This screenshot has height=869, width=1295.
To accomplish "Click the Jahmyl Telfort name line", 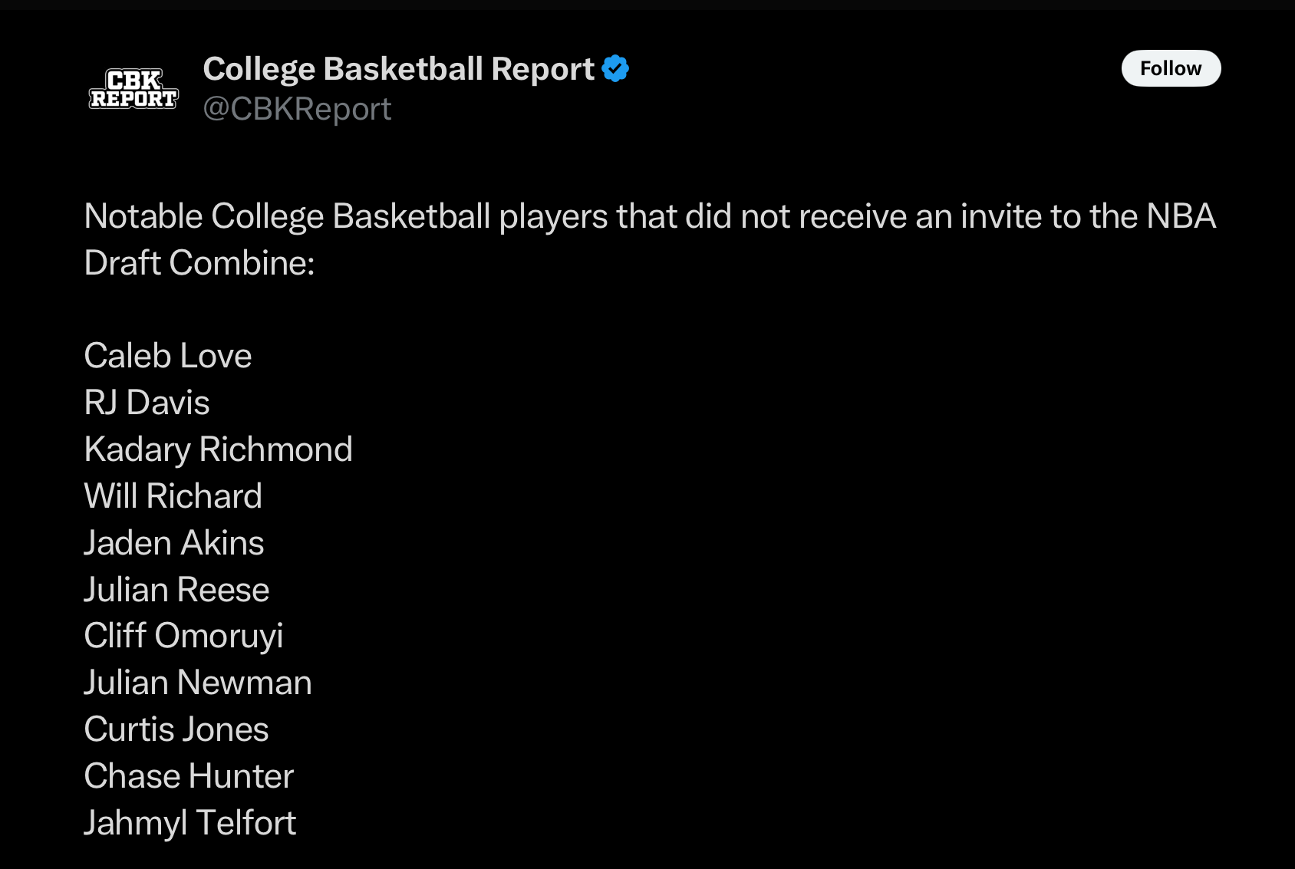I will pos(190,823).
